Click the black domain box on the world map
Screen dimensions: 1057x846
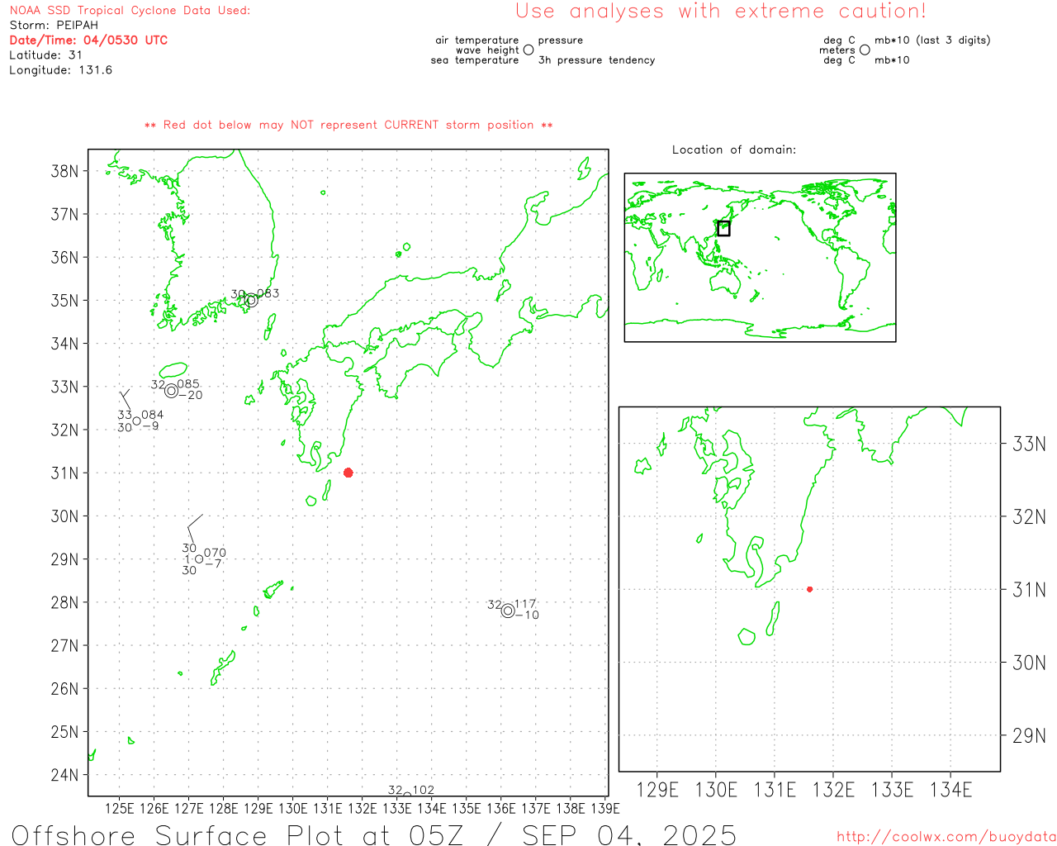pos(723,229)
